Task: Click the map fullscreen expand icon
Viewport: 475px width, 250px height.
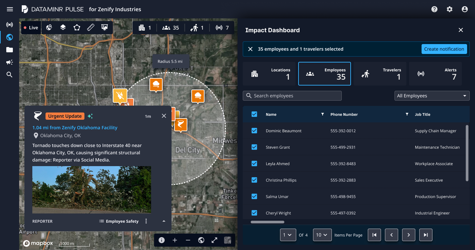Action: [x=214, y=240]
